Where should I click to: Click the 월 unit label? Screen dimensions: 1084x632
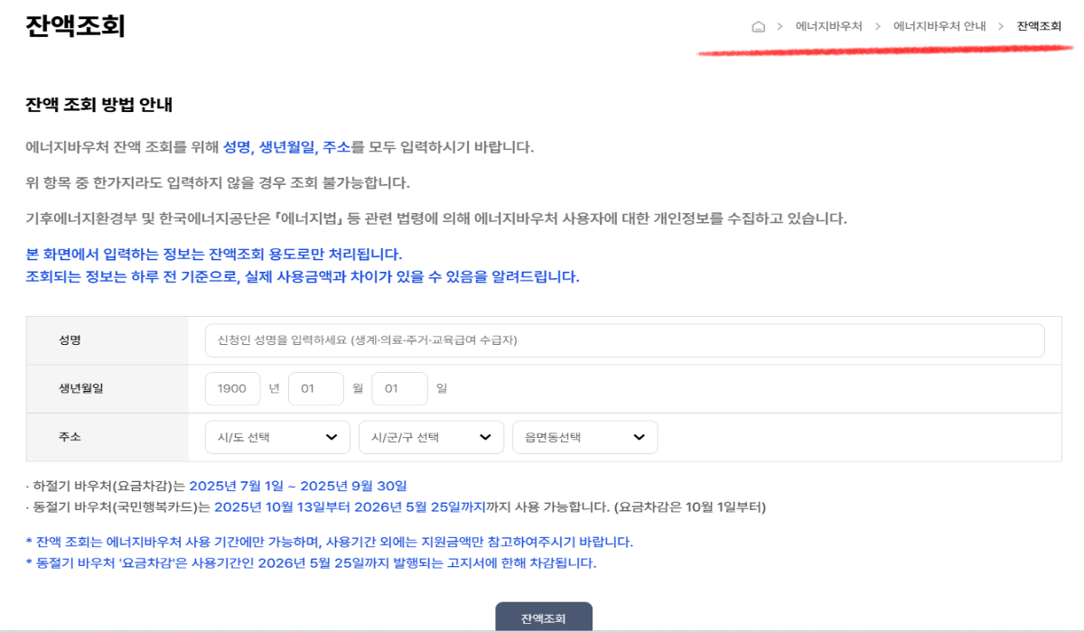[x=358, y=388]
